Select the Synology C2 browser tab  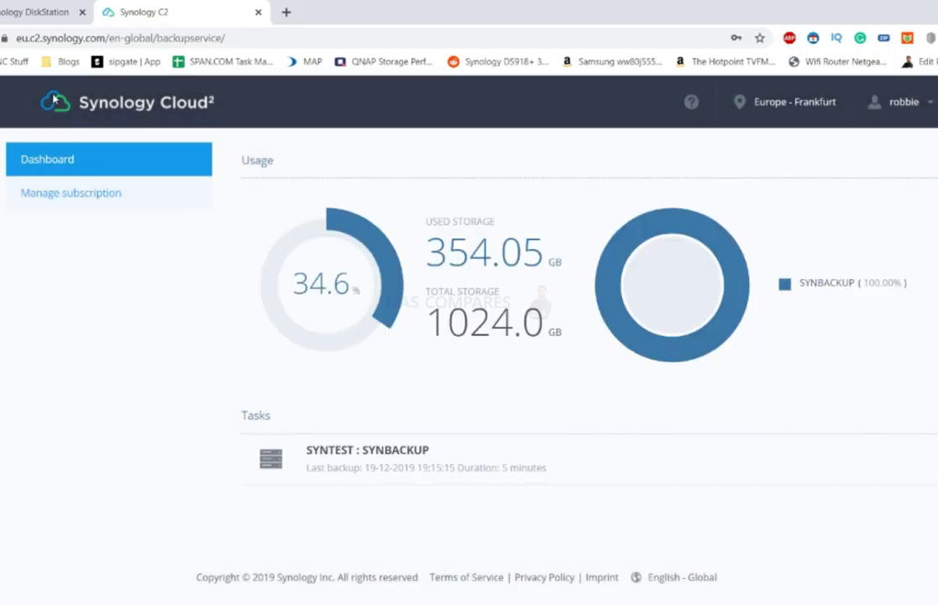pos(182,12)
